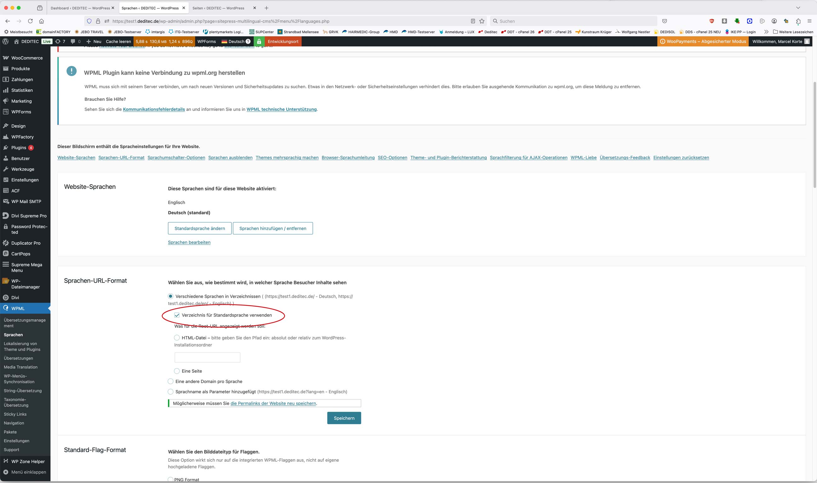Click the updates icon showing 7
Screen dimensions: 817x483
(60, 41)
